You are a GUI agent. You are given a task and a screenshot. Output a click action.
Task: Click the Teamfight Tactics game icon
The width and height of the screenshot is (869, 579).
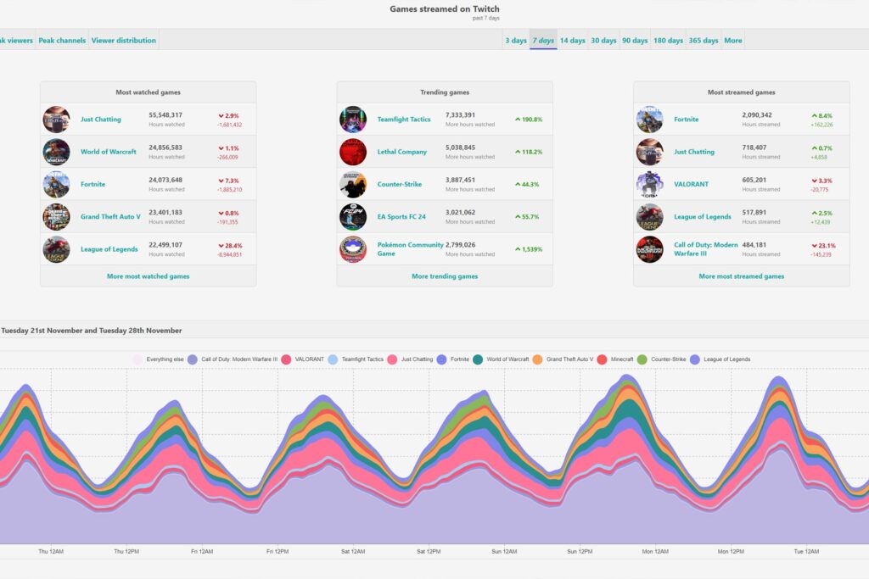pyautogui.click(x=353, y=120)
